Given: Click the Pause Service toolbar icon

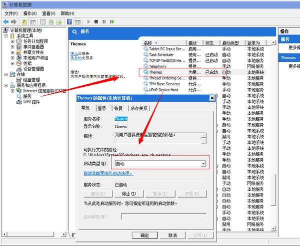Looking at the screenshot, I should 104,22.
